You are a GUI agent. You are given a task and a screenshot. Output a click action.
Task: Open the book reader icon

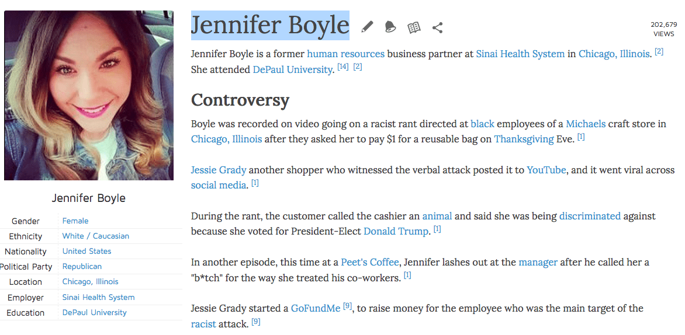(414, 27)
